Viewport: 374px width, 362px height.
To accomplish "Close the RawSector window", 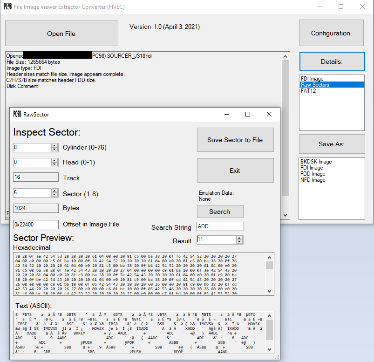I will click(x=269, y=114).
